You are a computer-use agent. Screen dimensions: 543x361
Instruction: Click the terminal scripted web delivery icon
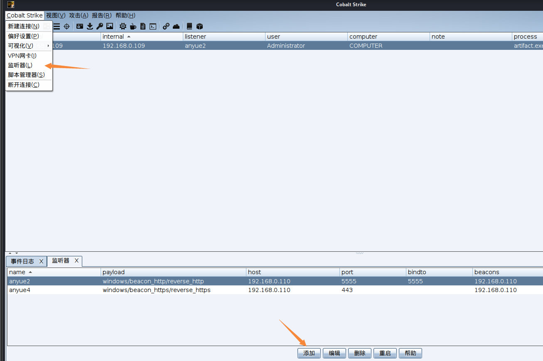[153, 26]
